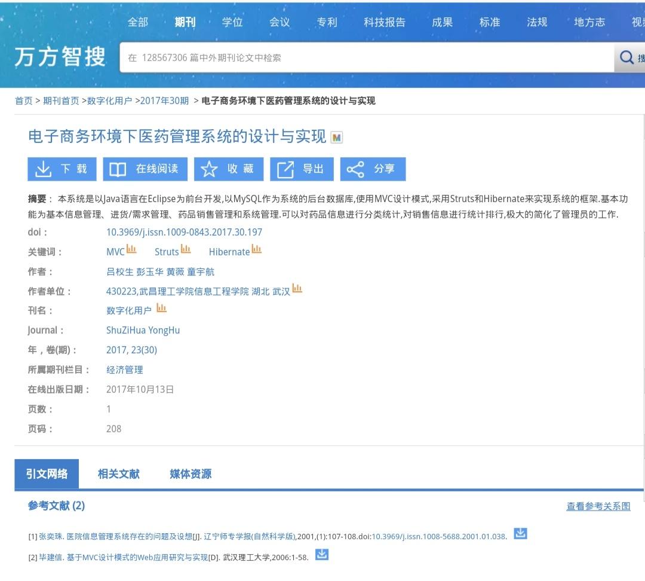
Task: Open the article DOI link
Action: point(184,232)
